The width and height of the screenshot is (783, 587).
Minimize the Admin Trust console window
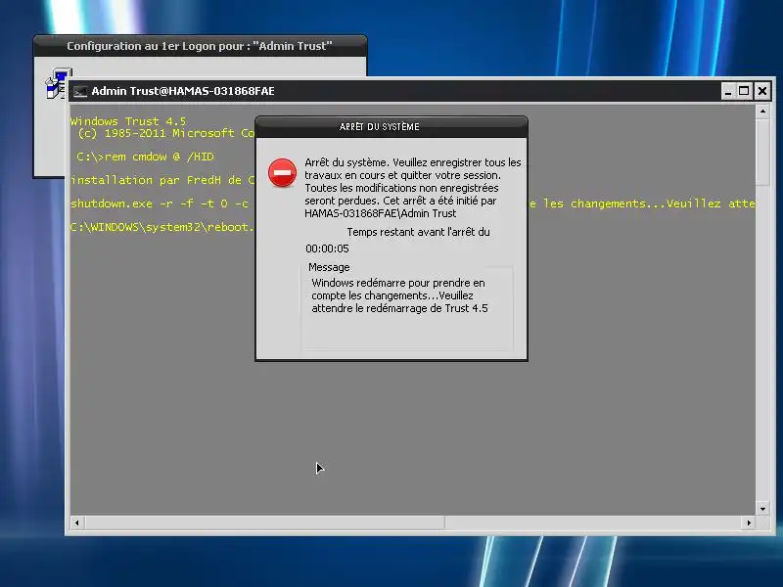[728, 91]
